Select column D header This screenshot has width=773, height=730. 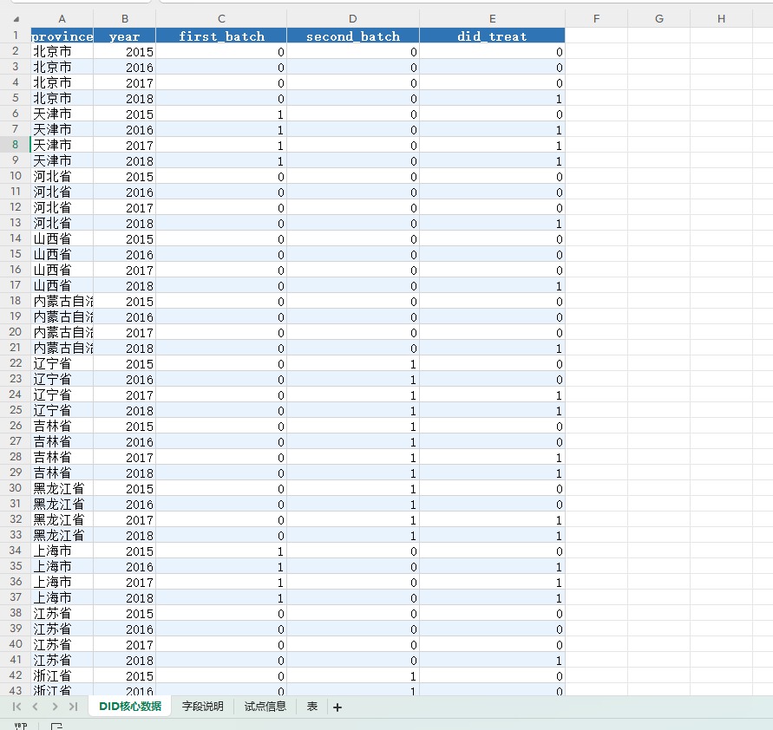[353, 19]
